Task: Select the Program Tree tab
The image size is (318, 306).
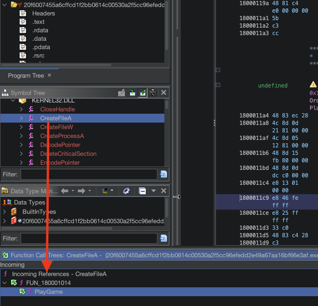Action: (x=26, y=76)
